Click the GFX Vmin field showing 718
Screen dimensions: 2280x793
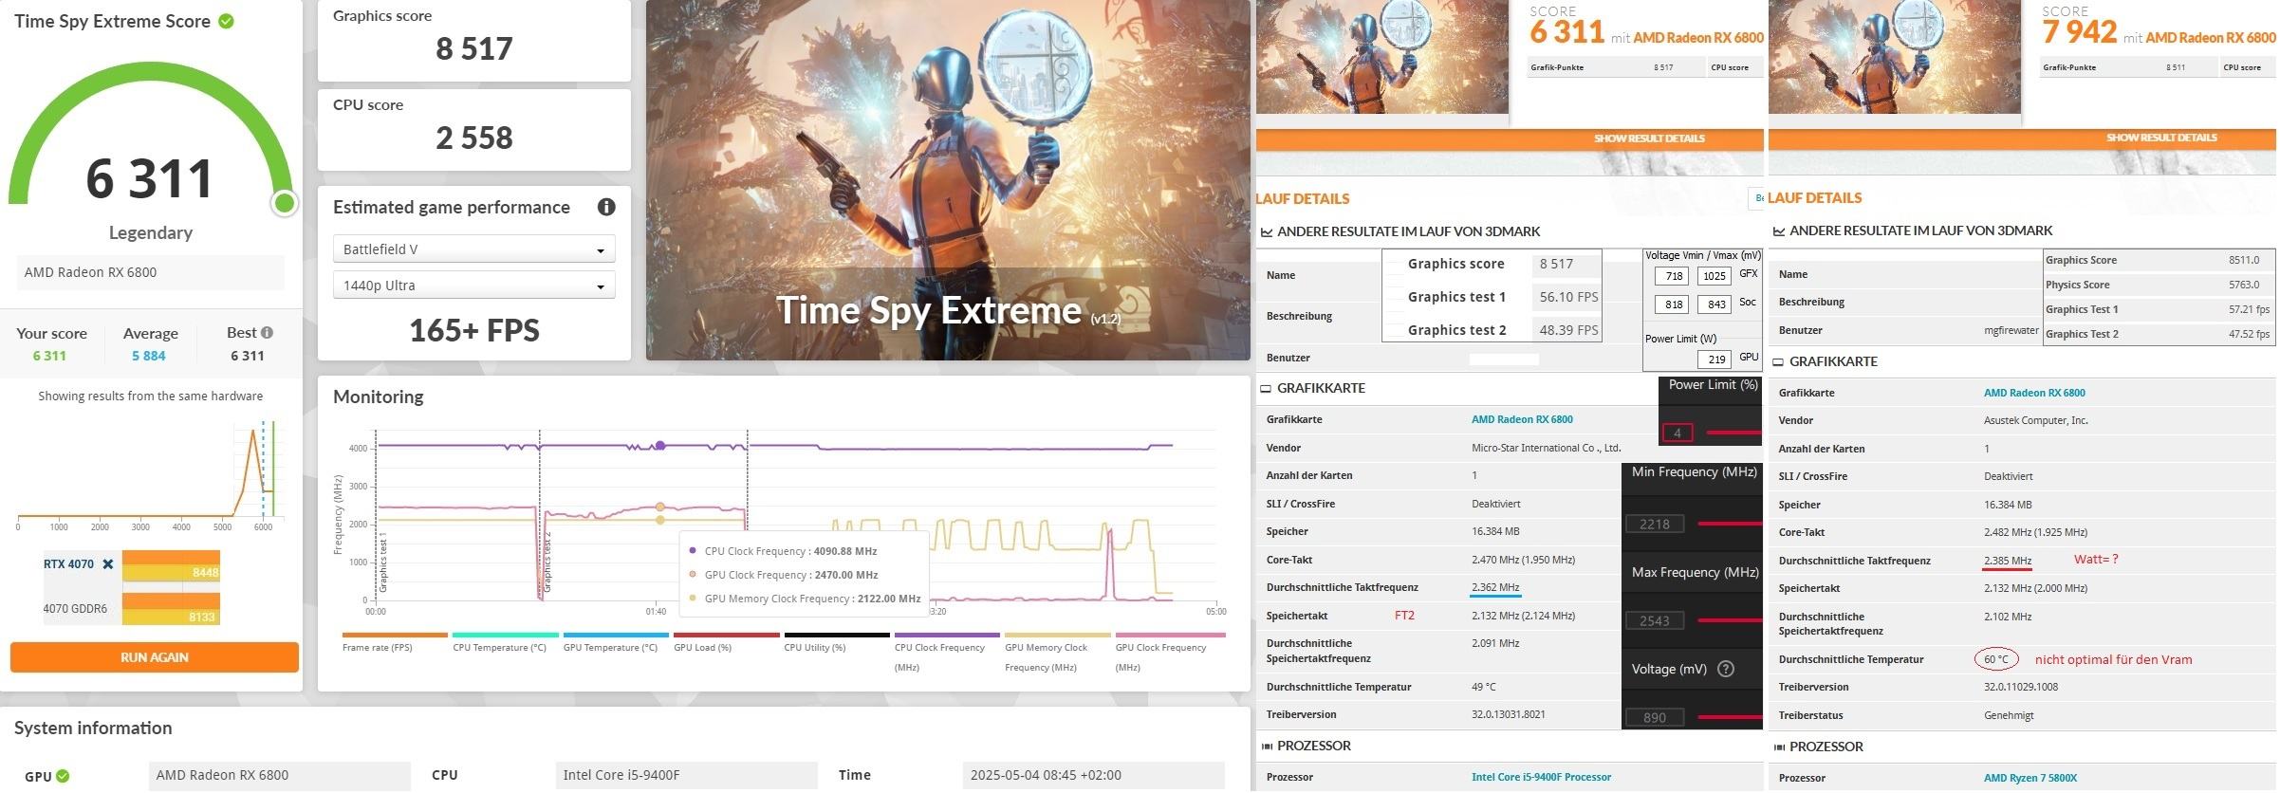pos(1672,276)
